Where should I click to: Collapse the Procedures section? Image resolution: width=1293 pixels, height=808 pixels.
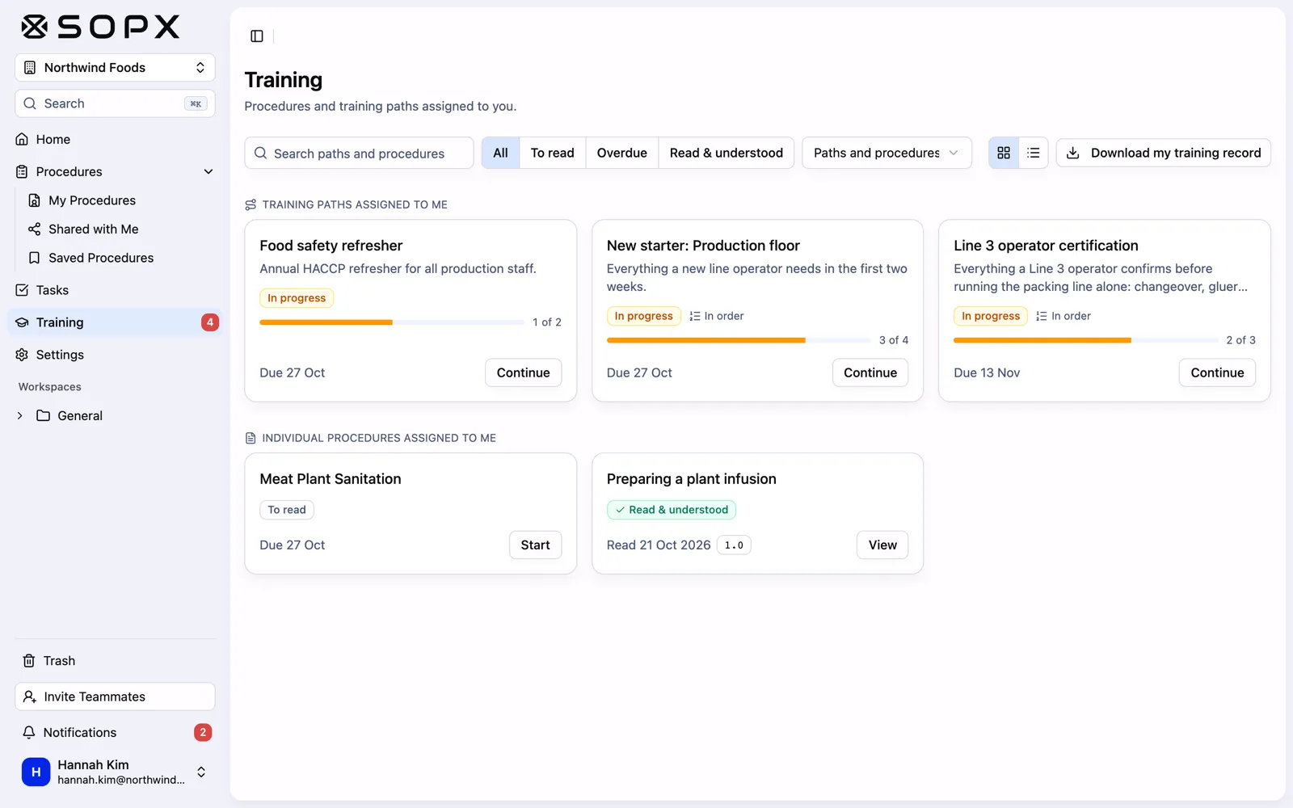coord(208,171)
